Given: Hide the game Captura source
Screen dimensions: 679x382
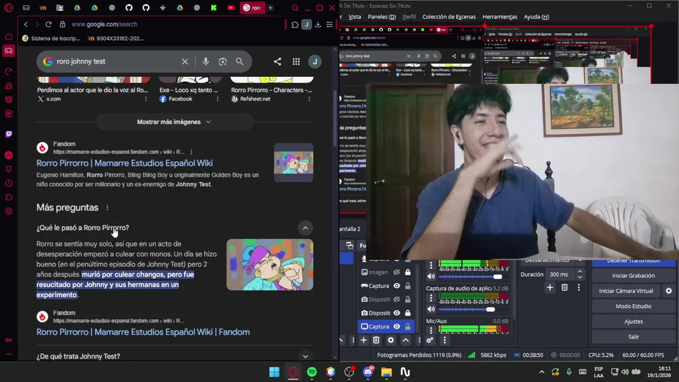Looking at the screenshot, I should (396, 286).
